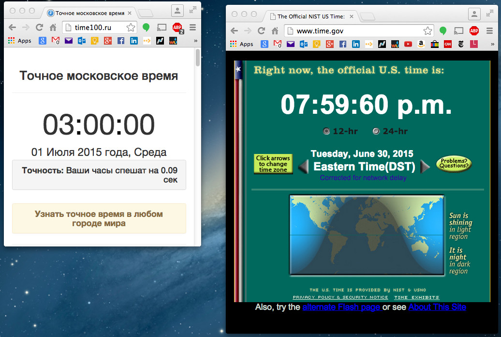Bookmark time.gov with the star icon

click(x=427, y=31)
